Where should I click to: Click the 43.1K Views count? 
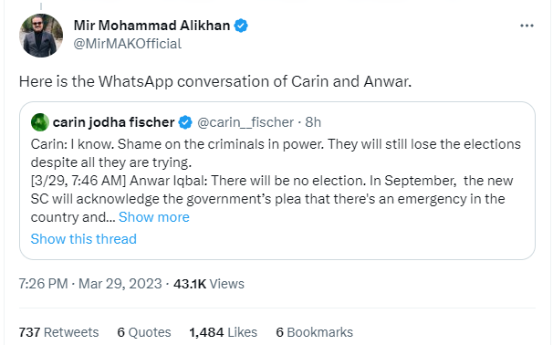point(209,284)
